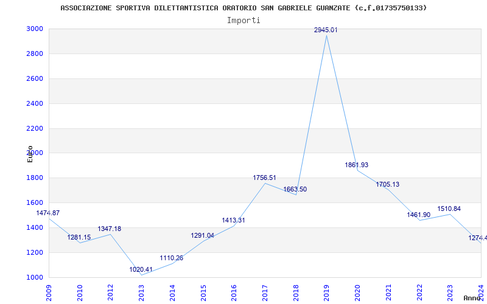
Task: Select the 1281.15 data label
Action: click(79, 237)
